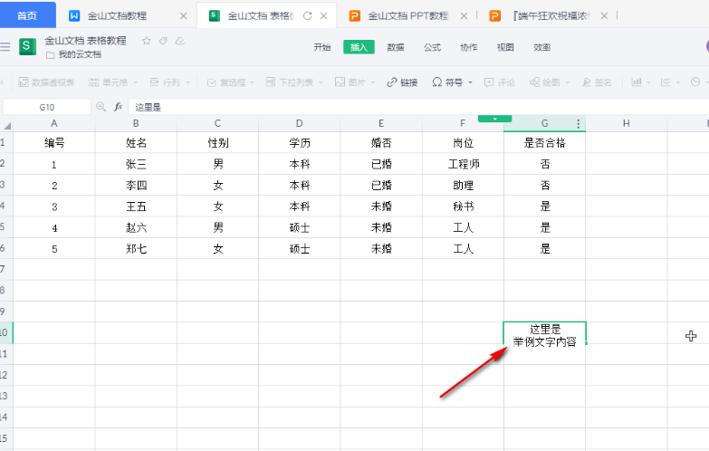The height and width of the screenshot is (451, 709).
Task: Click the cloud sync status icon
Action: 180,41
